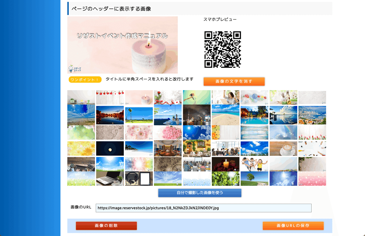This screenshot has height=236, width=365.
Task: Select the colorful chairs room thumbnail
Action: coord(81,97)
